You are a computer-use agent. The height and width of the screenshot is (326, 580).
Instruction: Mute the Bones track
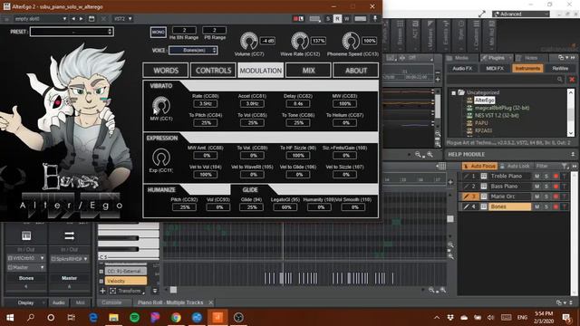point(537,206)
